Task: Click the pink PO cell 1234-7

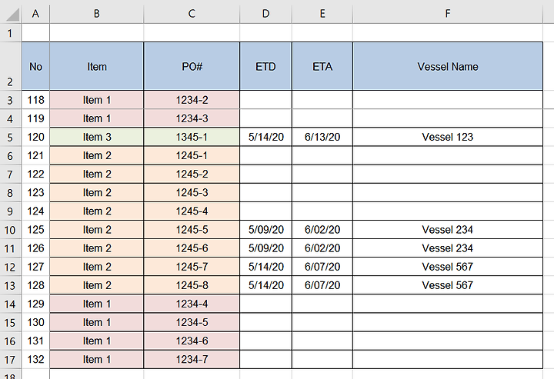Action: point(191,359)
